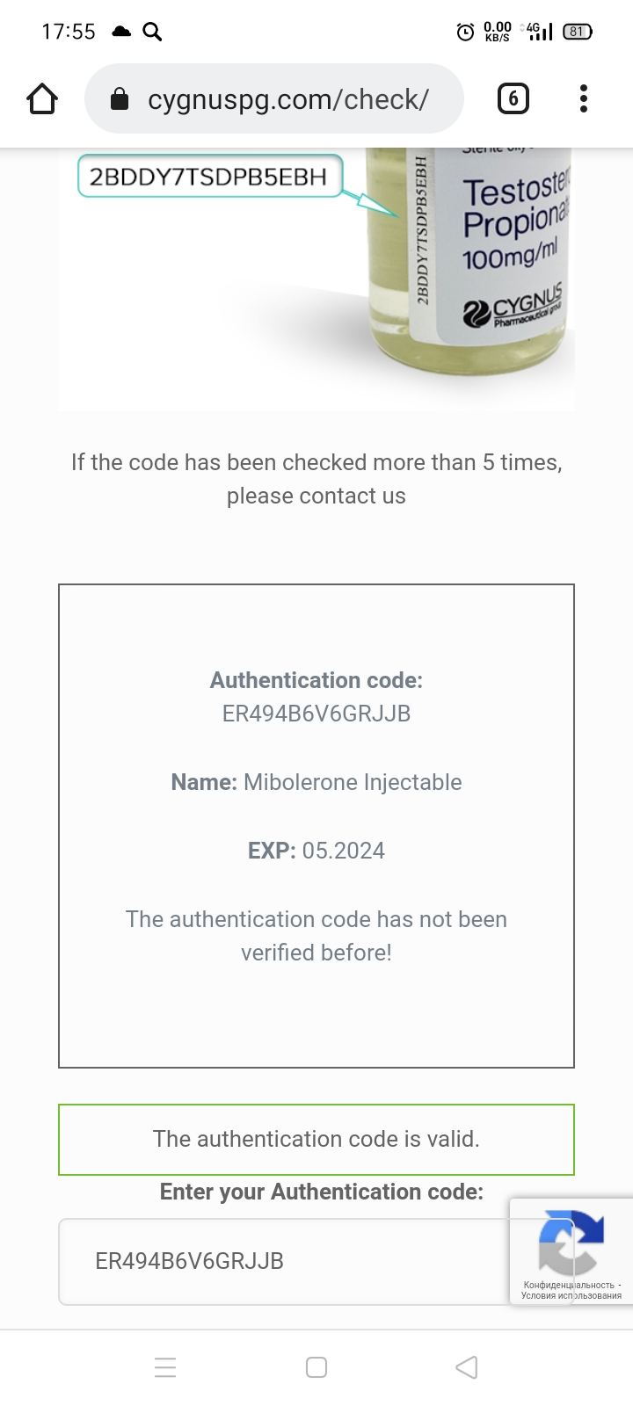Tap the 'authentication code is valid' banner
The image size is (633, 1406).
tap(316, 1140)
